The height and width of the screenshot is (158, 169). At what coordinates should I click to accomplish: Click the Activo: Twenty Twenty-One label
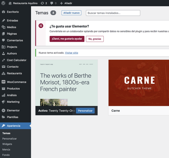57,111
